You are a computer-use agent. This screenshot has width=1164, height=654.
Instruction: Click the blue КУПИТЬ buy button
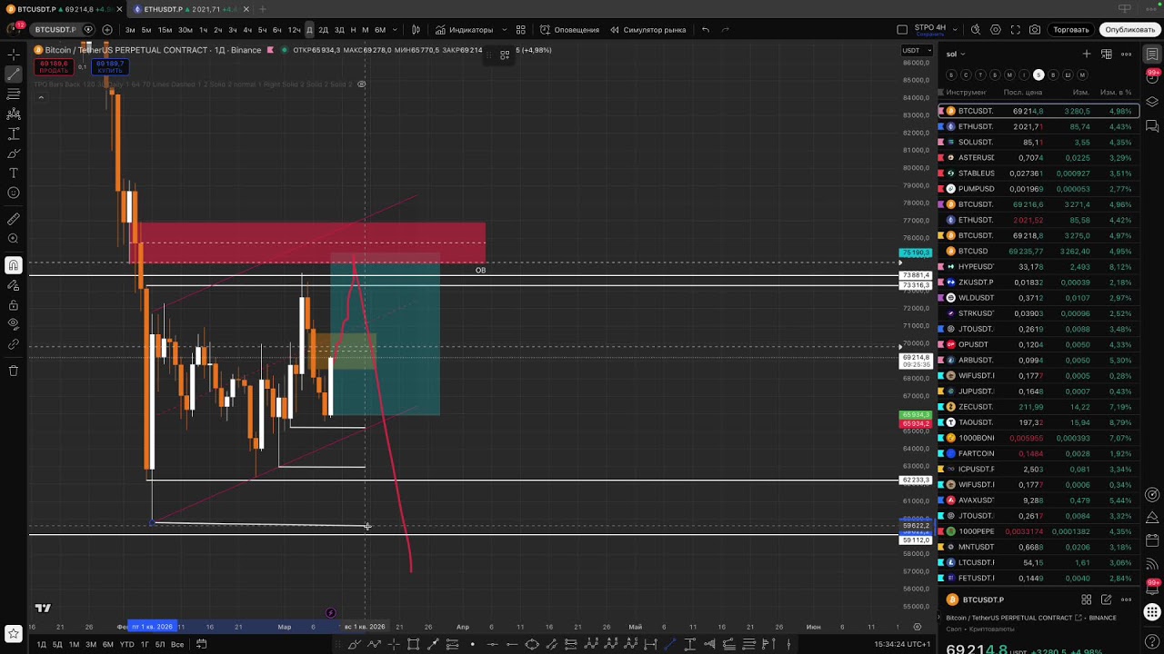(x=110, y=67)
